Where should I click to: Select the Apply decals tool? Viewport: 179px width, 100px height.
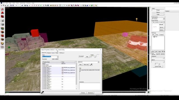pos(3,36)
